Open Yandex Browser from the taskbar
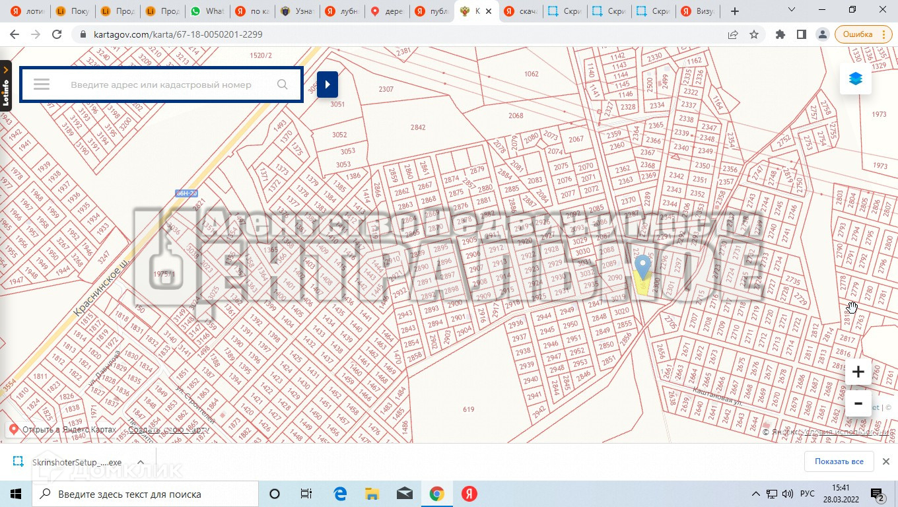 click(x=469, y=494)
